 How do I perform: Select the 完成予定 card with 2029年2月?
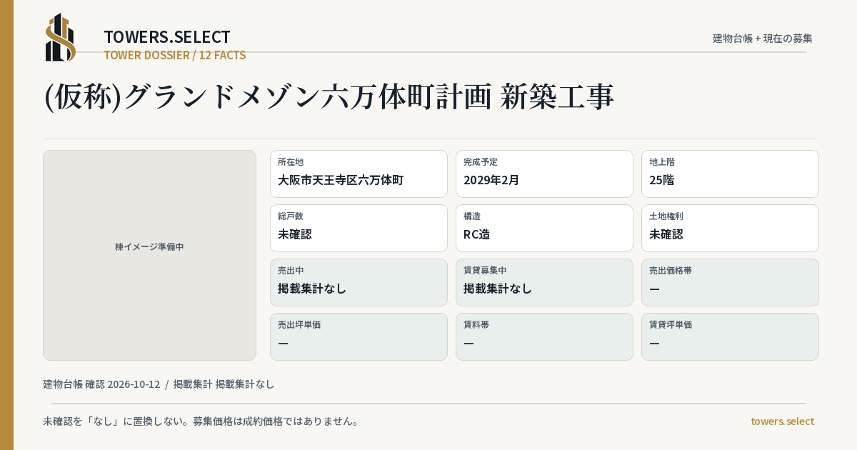click(x=544, y=174)
